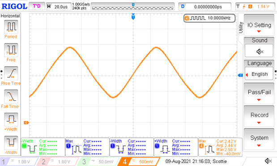Toggle the Sound mute button
Image resolution: width=277 pixels, height=166 pixels.
point(259,51)
